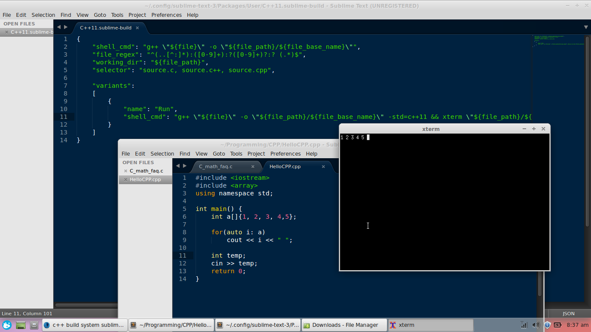Open the Tools menu in the back window
The width and height of the screenshot is (591, 332).
pos(117,14)
